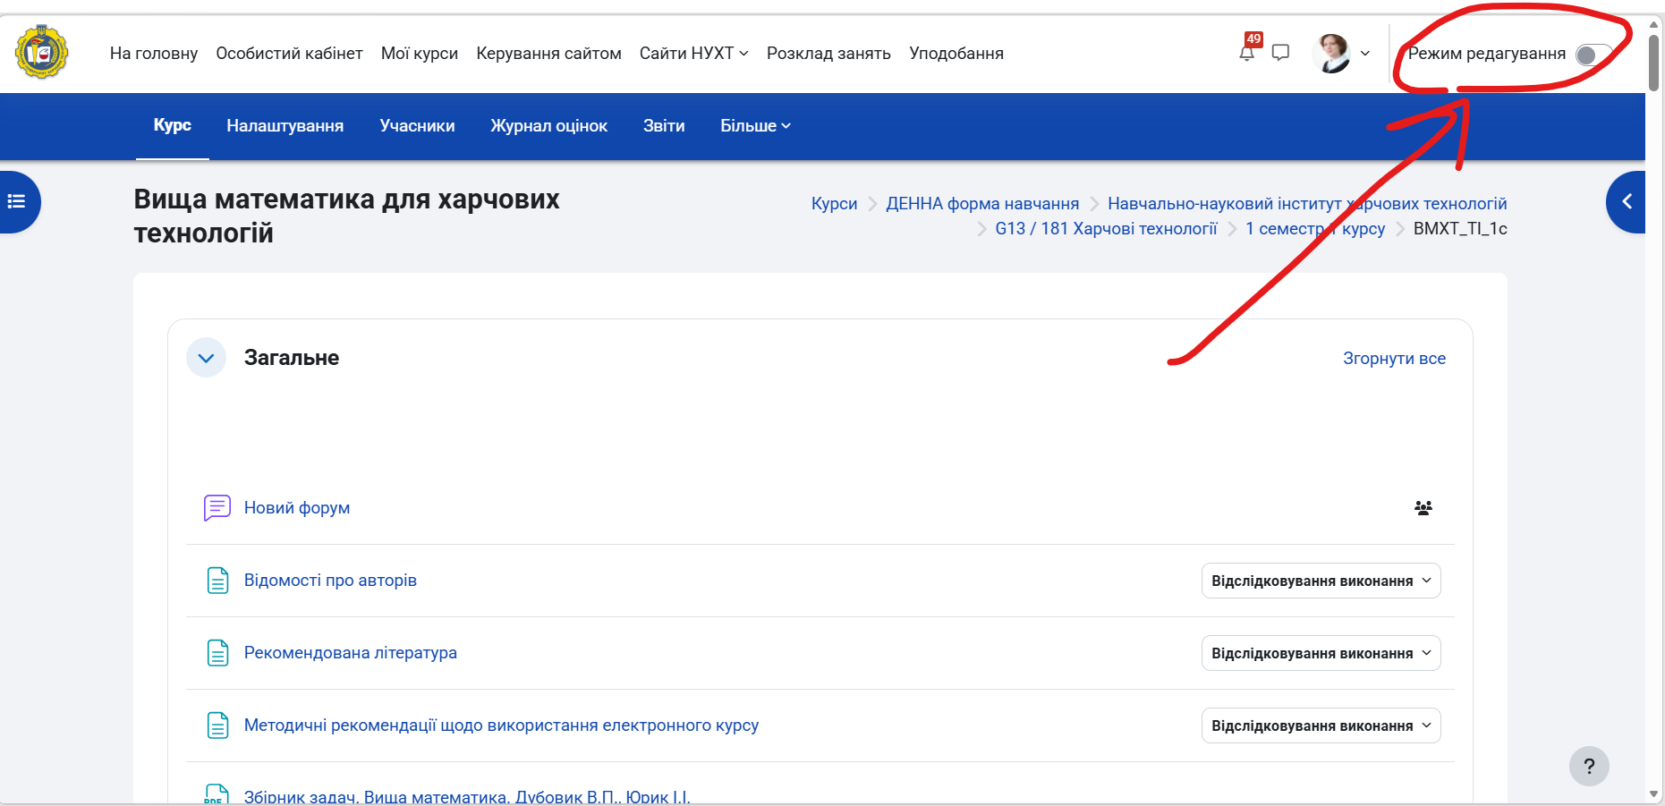Click page icon beside Рекомендована література
1665x806 pixels.
click(x=217, y=653)
